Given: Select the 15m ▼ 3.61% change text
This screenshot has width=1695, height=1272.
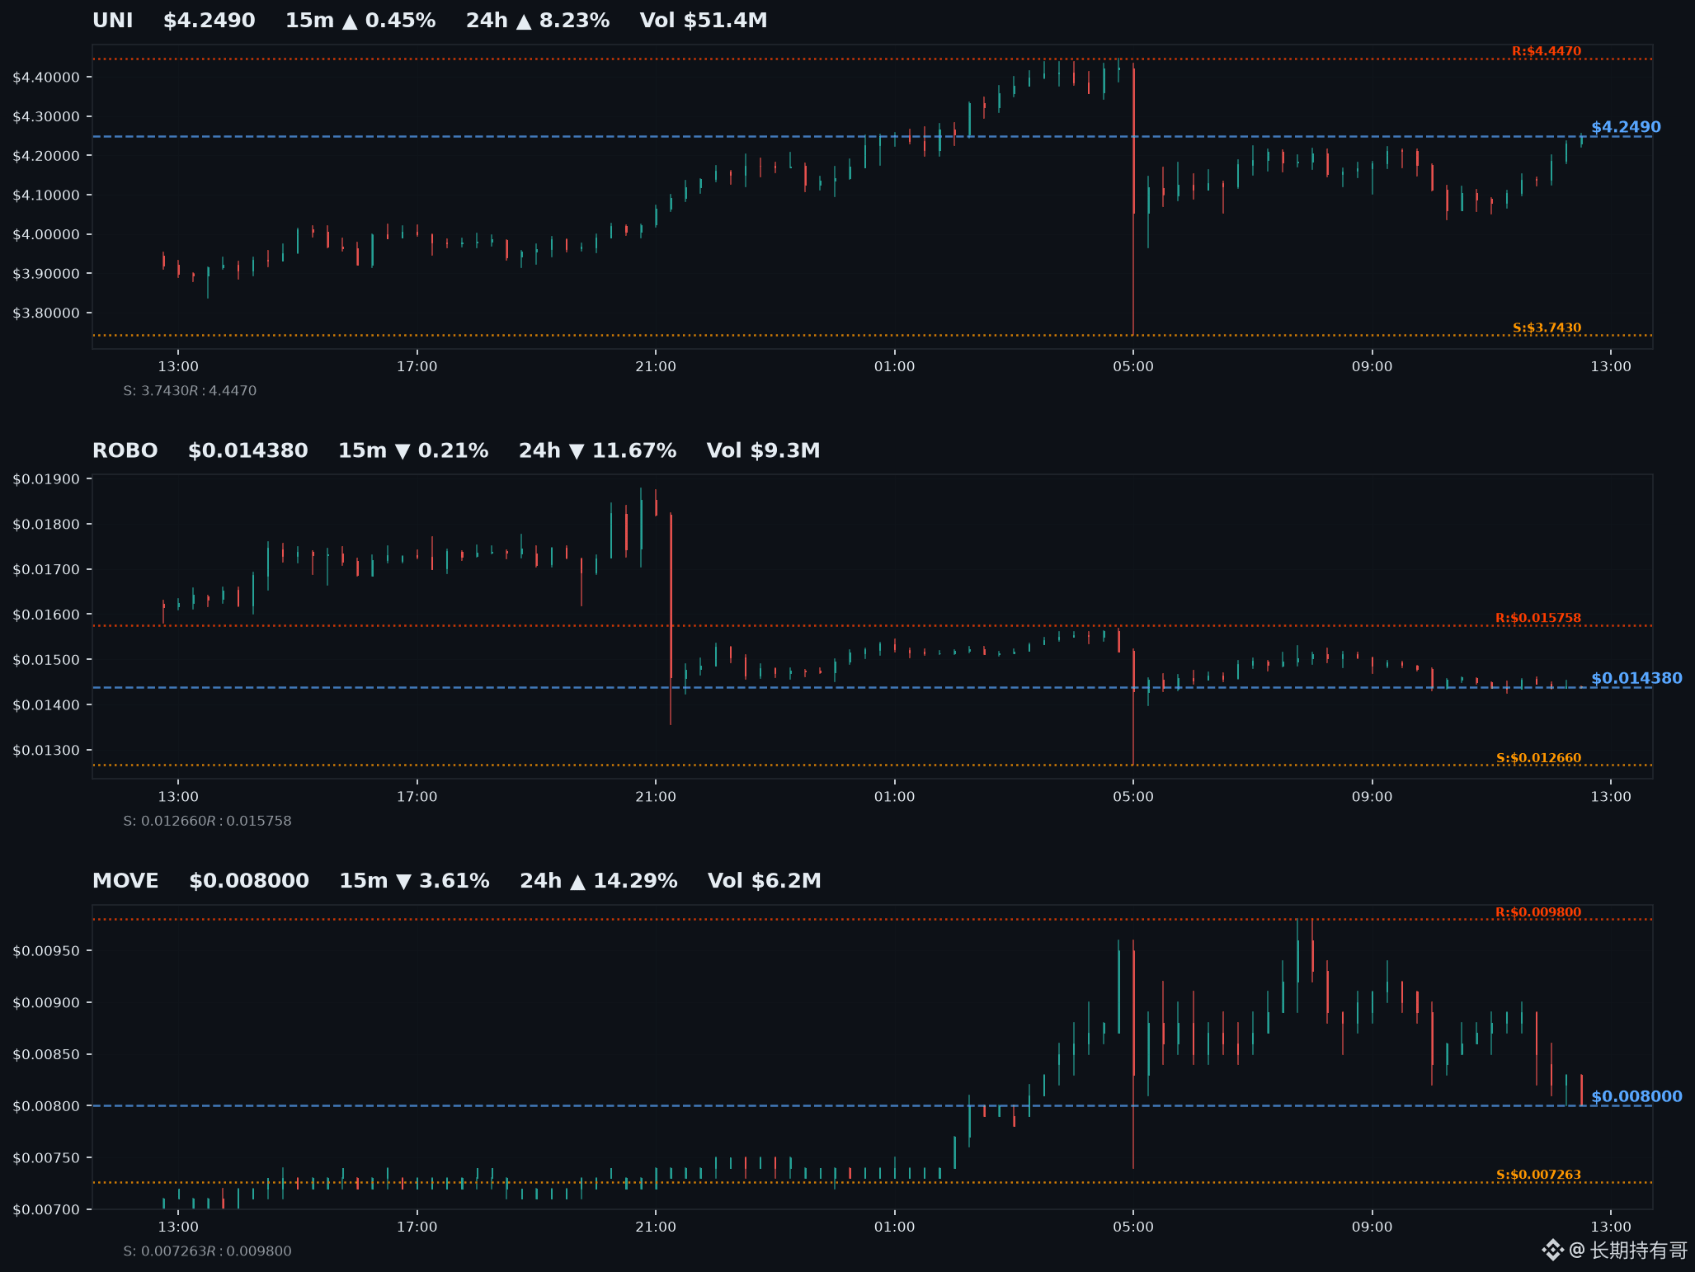Looking at the screenshot, I should click(414, 881).
